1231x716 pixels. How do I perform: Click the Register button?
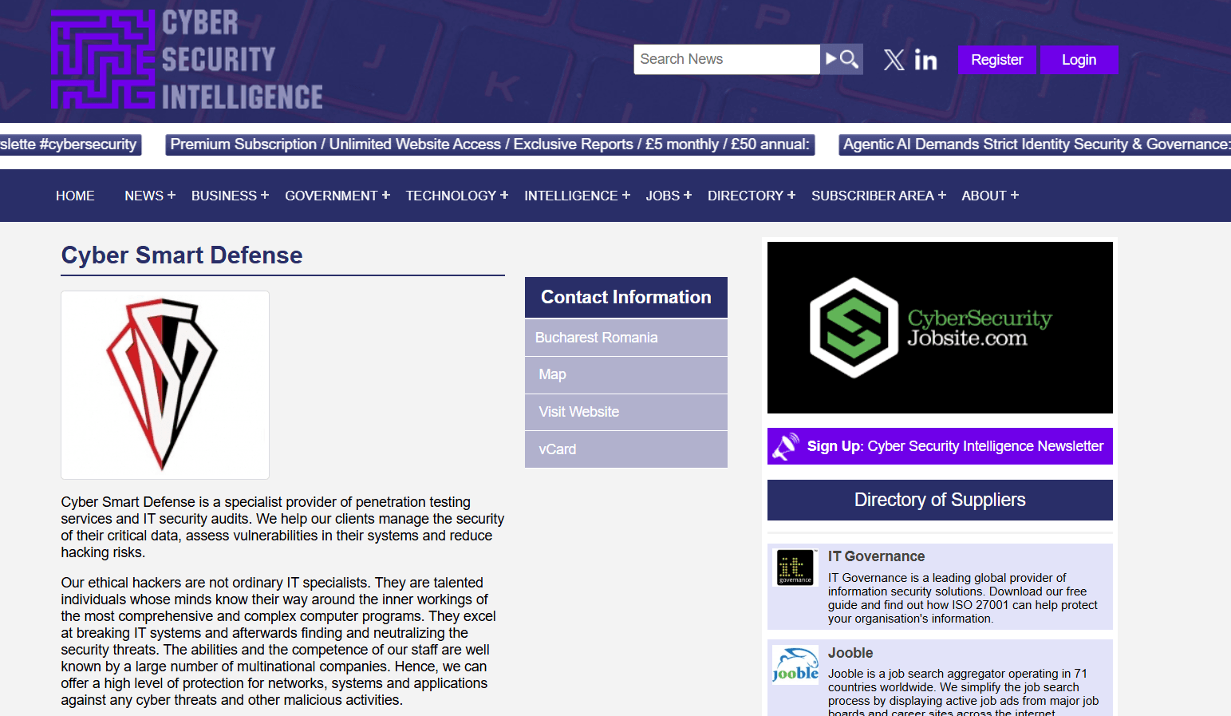click(x=996, y=60)
